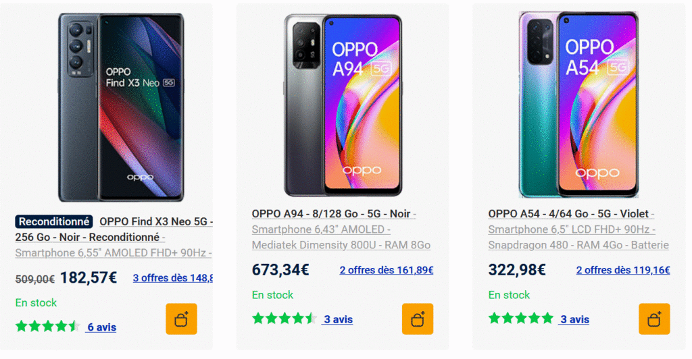Click the star rating of OPPO Find X3 Neo
Viewport: 692px width, 359px height.
pos(47,327)
